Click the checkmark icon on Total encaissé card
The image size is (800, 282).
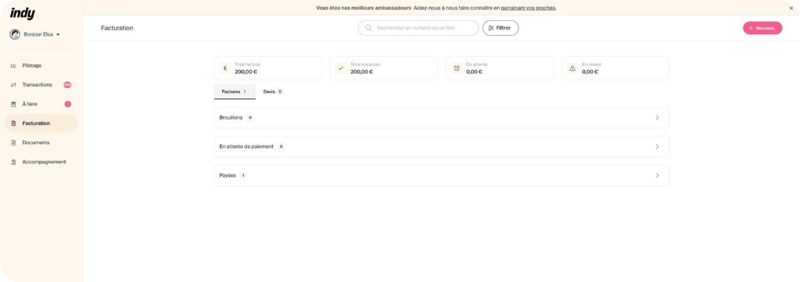coord(341,68)
